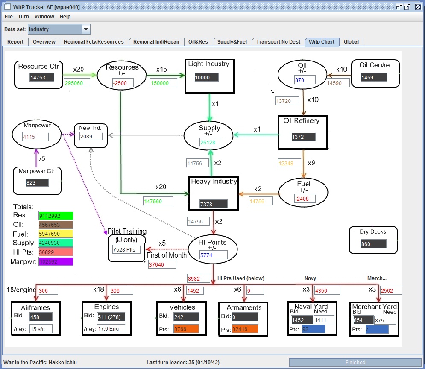Image resolution: width=425 pixels, height=369 pixels.
Task: Go to the Global tab
Action: [351, 42]
